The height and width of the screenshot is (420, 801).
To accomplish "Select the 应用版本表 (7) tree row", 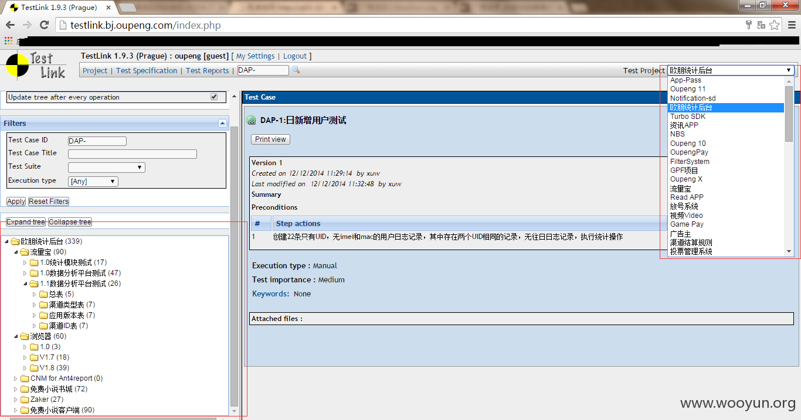I will [x=72, y=315].
